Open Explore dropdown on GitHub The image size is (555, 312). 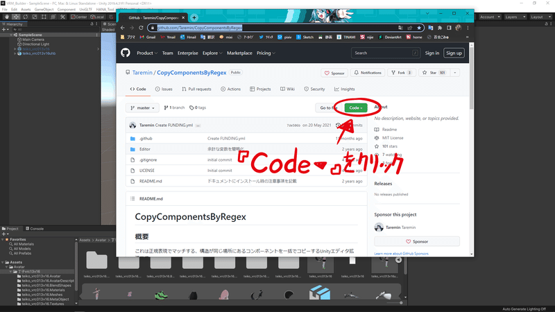(212, 53)
